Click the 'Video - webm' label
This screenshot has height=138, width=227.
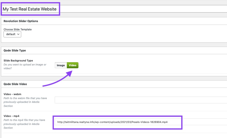tap(12, 94)
